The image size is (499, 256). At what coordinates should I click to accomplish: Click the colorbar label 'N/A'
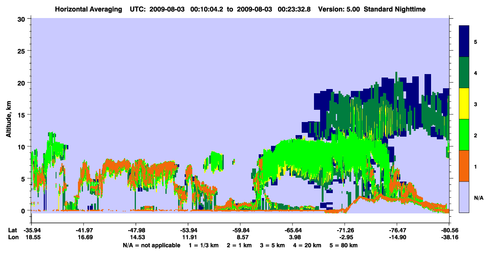(x=478, y=198)
